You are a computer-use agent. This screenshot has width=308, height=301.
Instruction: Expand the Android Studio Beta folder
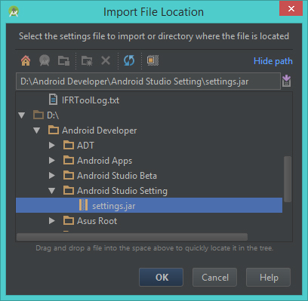(52, 176)
